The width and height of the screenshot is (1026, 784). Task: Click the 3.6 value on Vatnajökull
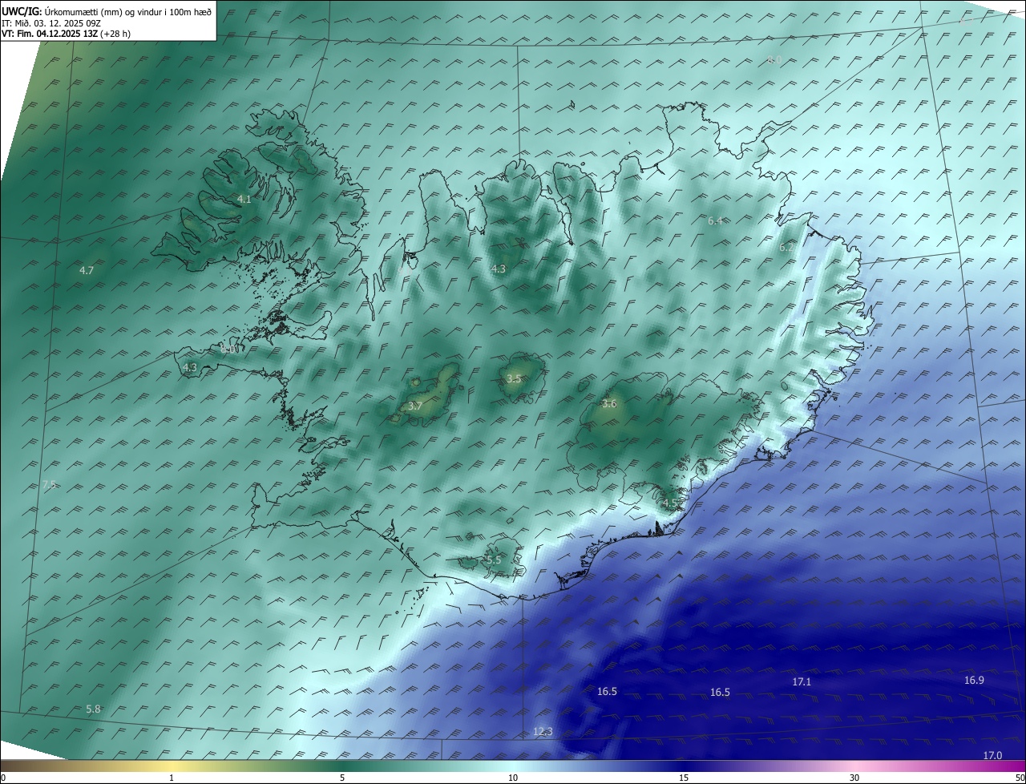coord(609,403)
